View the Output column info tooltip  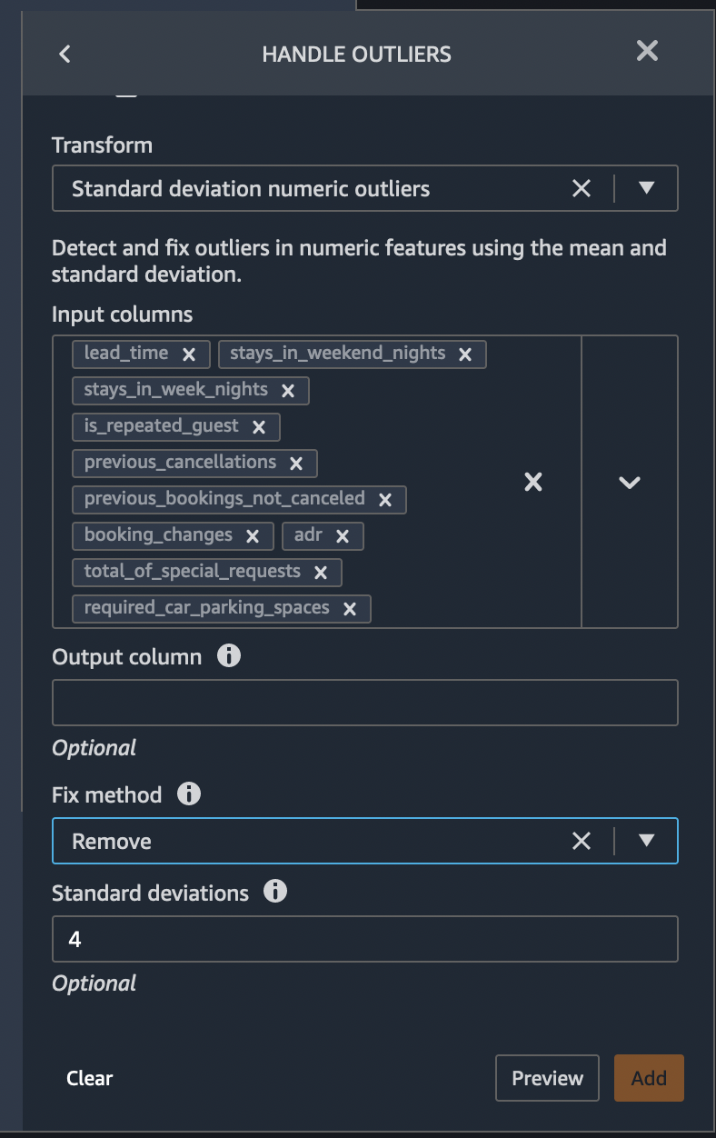[x=228, y=655]
